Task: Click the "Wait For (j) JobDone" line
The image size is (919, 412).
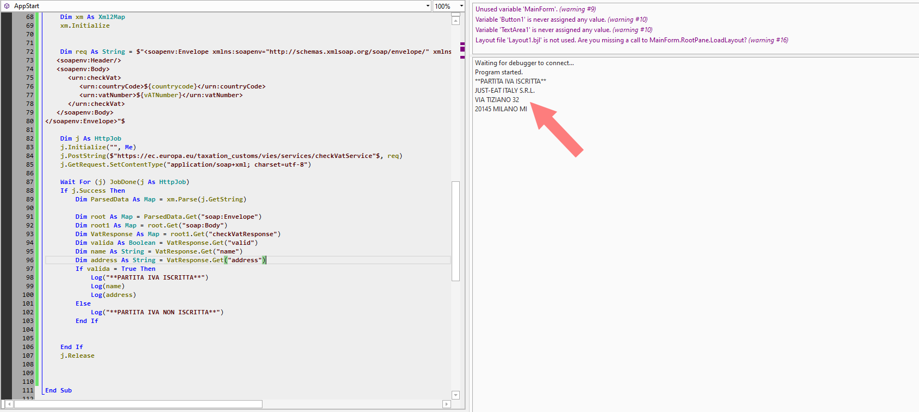Action: pos(125,182)
